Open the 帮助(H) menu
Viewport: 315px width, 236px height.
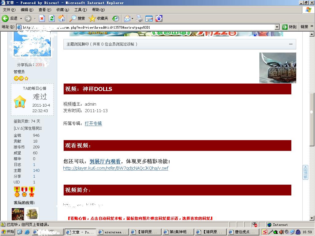tap(98, 10)
